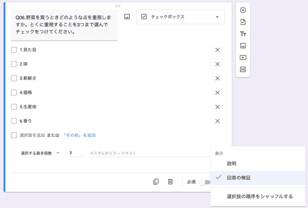Check the box for 3.新鮮さ
The height and width of the screenshot is (208, 308).
click(14, 78)
